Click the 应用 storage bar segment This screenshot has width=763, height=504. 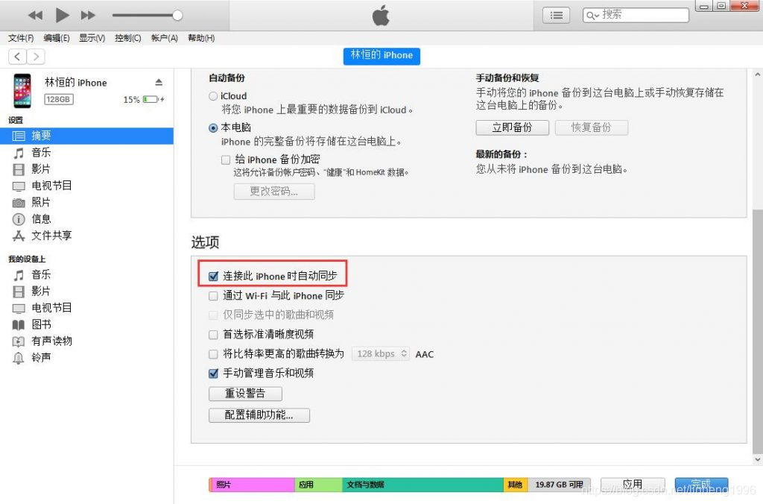pos(318,485)
